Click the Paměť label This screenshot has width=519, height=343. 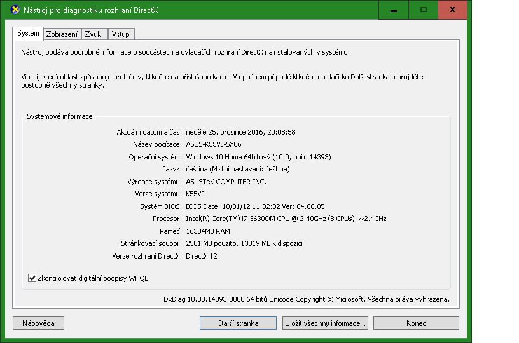pyautogui.click(x=171, y=231)
